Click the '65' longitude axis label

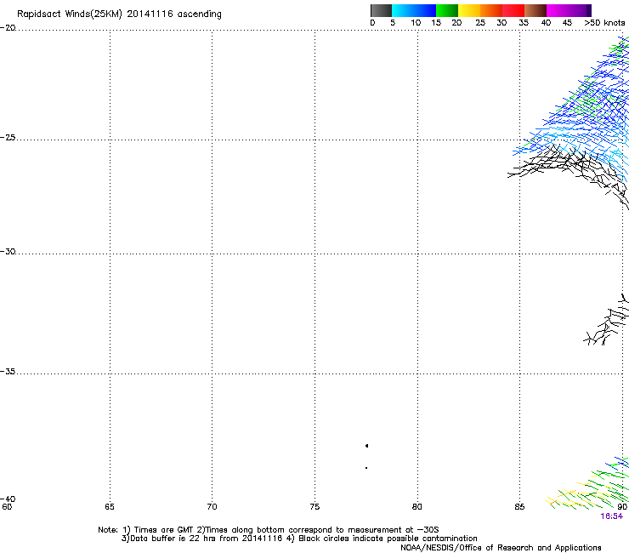pyautogui.click(x=110, y=507)
